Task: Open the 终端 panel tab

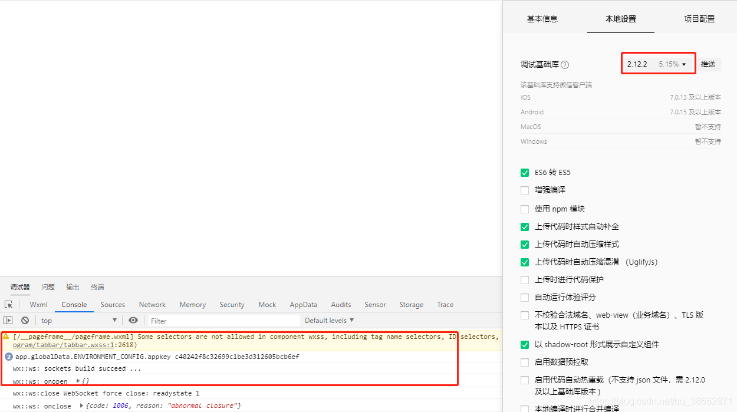Action: click(97, 287)
